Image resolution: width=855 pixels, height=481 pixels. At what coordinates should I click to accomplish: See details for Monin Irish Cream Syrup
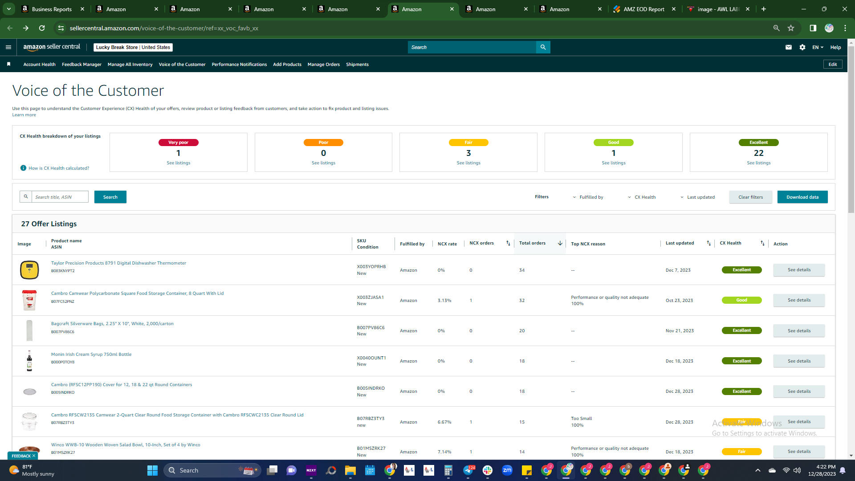pyautogui.click(x=799, y=361)
